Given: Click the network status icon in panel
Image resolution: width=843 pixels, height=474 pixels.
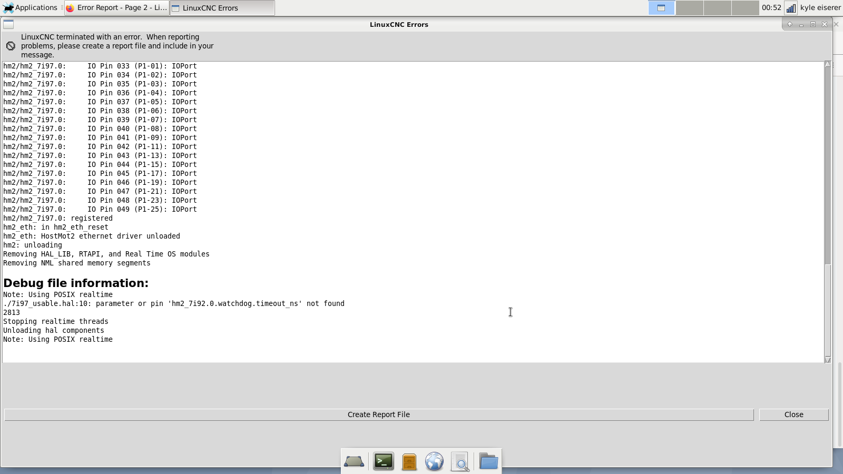Looking at the screenshot, I should 791,7.
